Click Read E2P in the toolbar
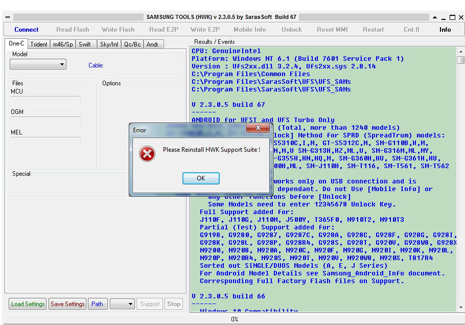Viewport: 465px width, 325px height. (x=164, y=30)
